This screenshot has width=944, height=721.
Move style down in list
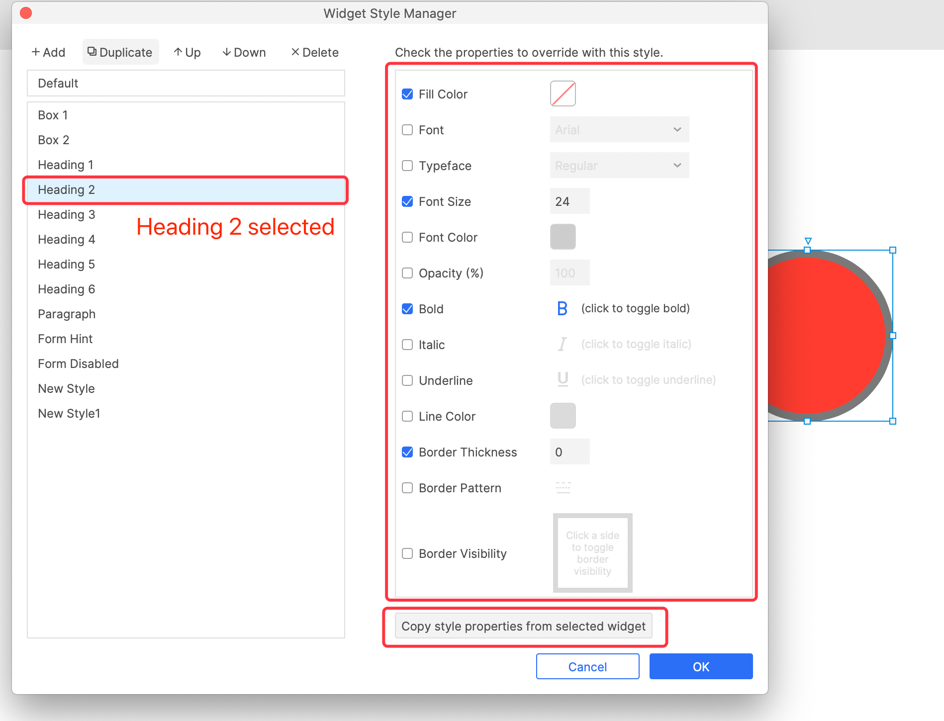pyautogui.click(x=244, y=52)
